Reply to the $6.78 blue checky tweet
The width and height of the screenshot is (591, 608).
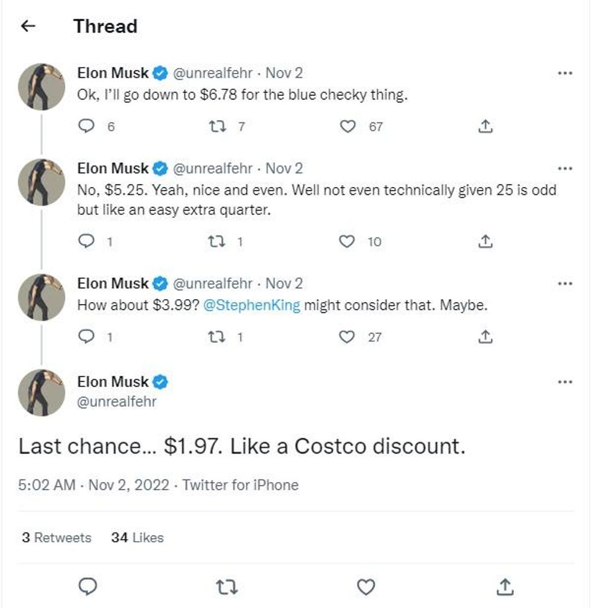coord(88,127)
